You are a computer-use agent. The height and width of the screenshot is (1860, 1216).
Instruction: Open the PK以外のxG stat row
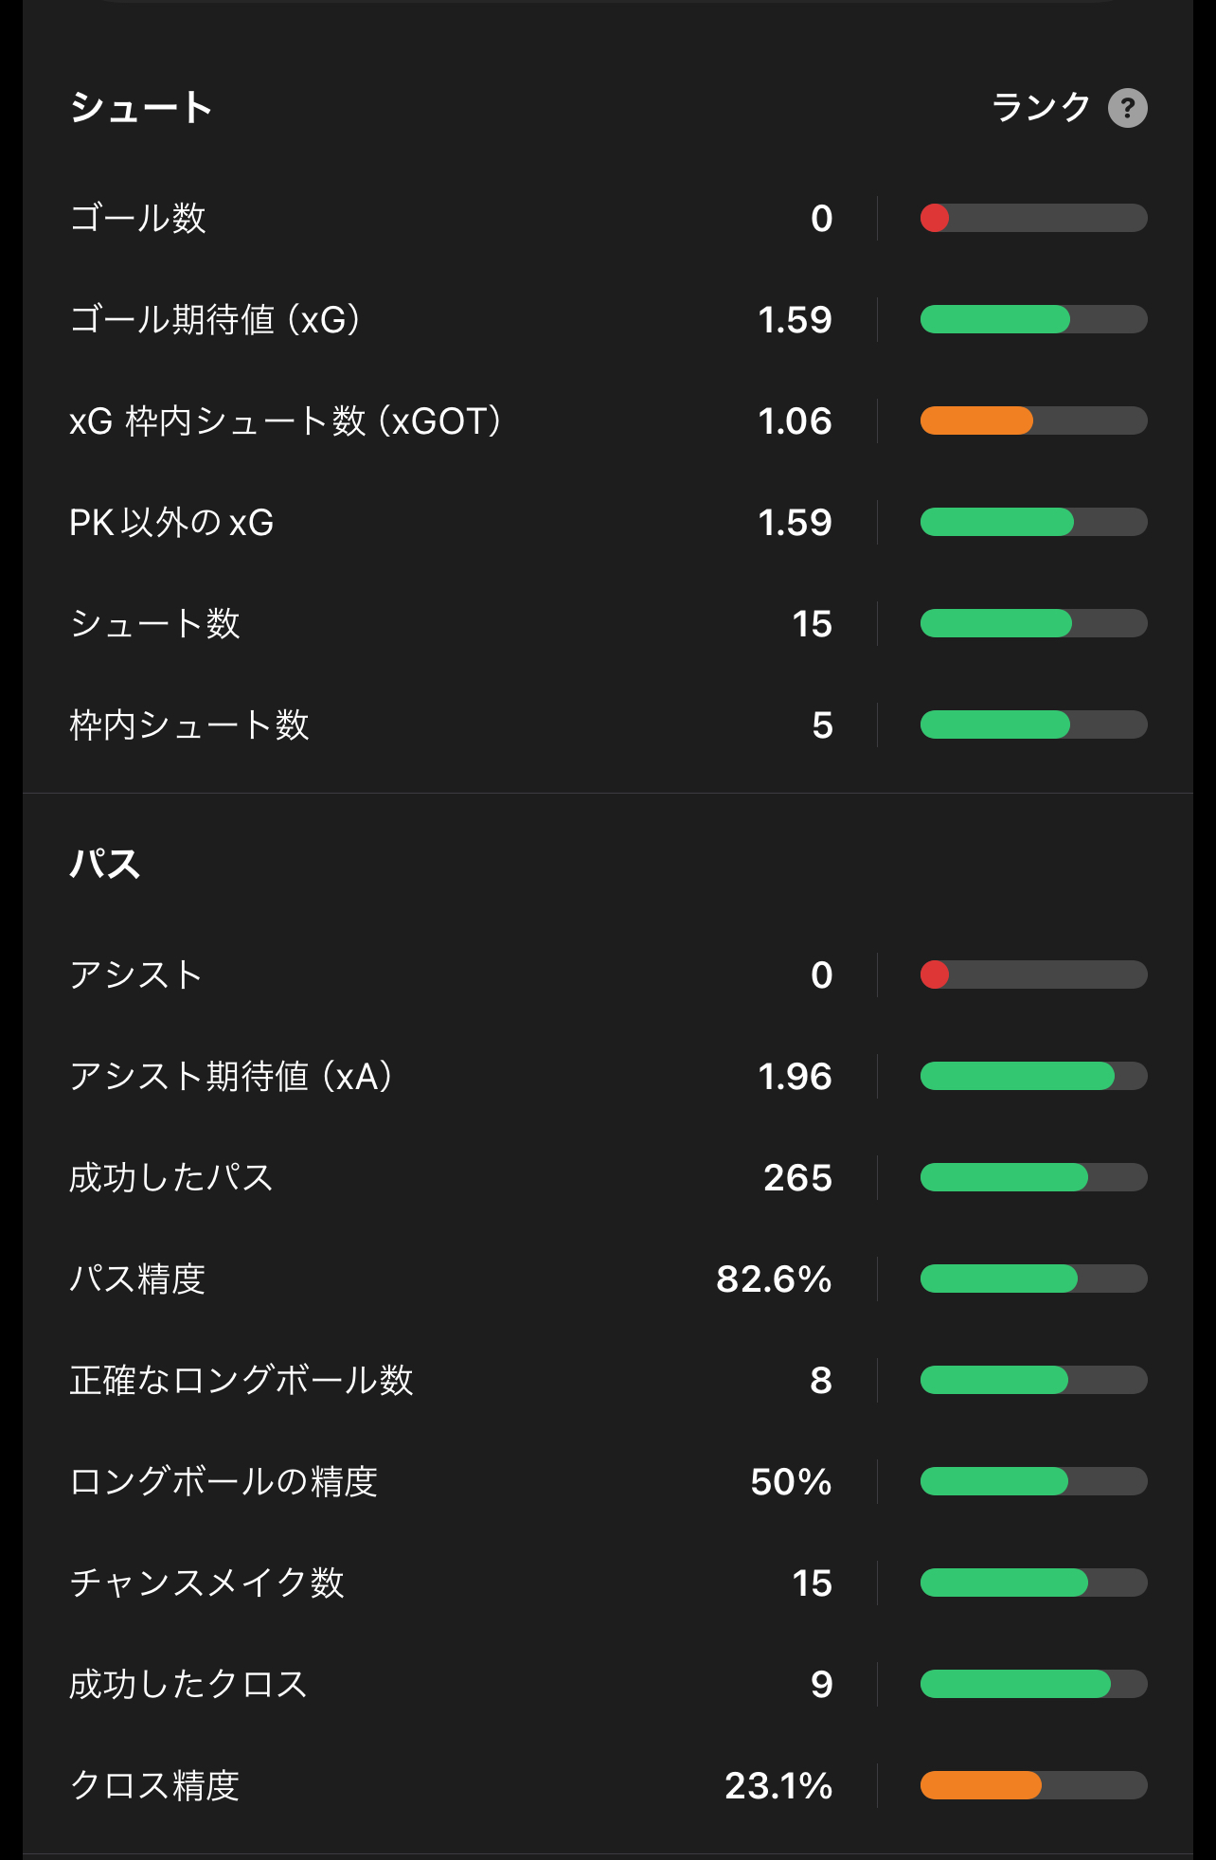pyautogui.click(x=608, y=522)
